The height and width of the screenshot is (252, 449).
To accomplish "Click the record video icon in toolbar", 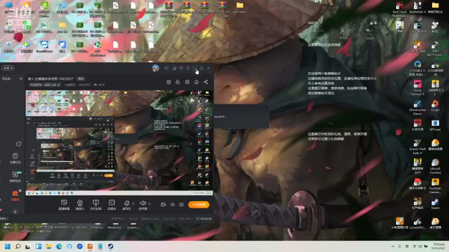I will [x=163, y=204].
